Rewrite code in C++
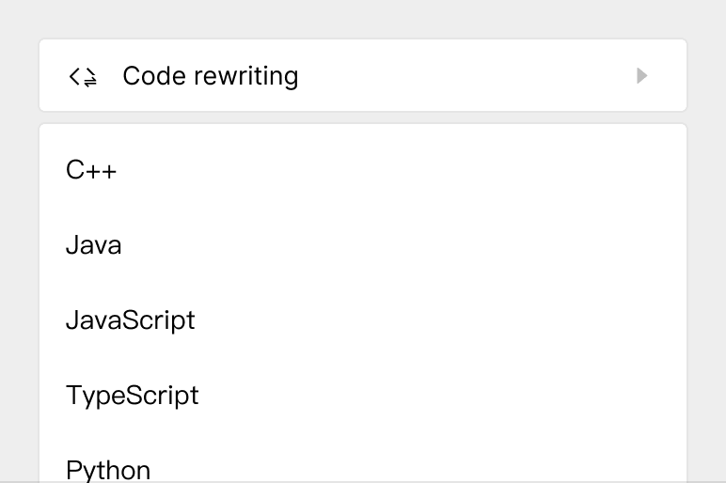The image size is (726, 483). tap(91, 170)
